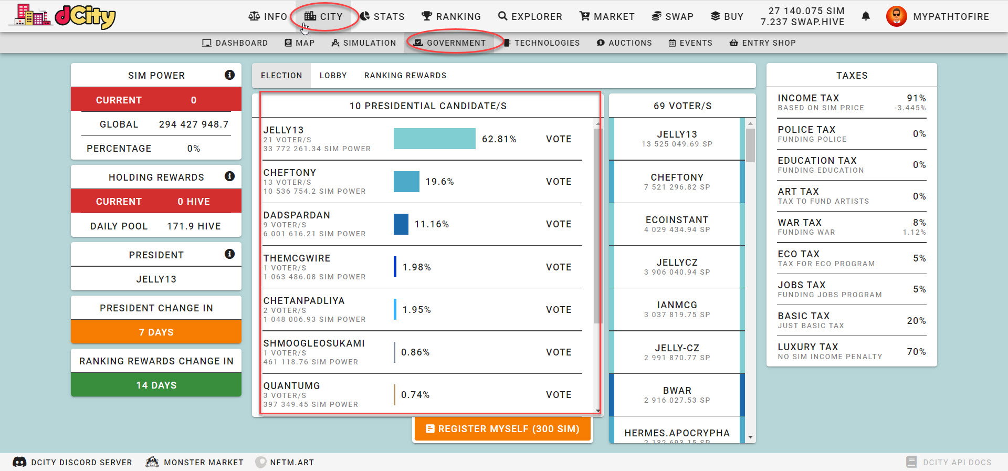Screen dimensions: 1008x471
Task: Open dCity API Docs link
Action: point(949,462)
